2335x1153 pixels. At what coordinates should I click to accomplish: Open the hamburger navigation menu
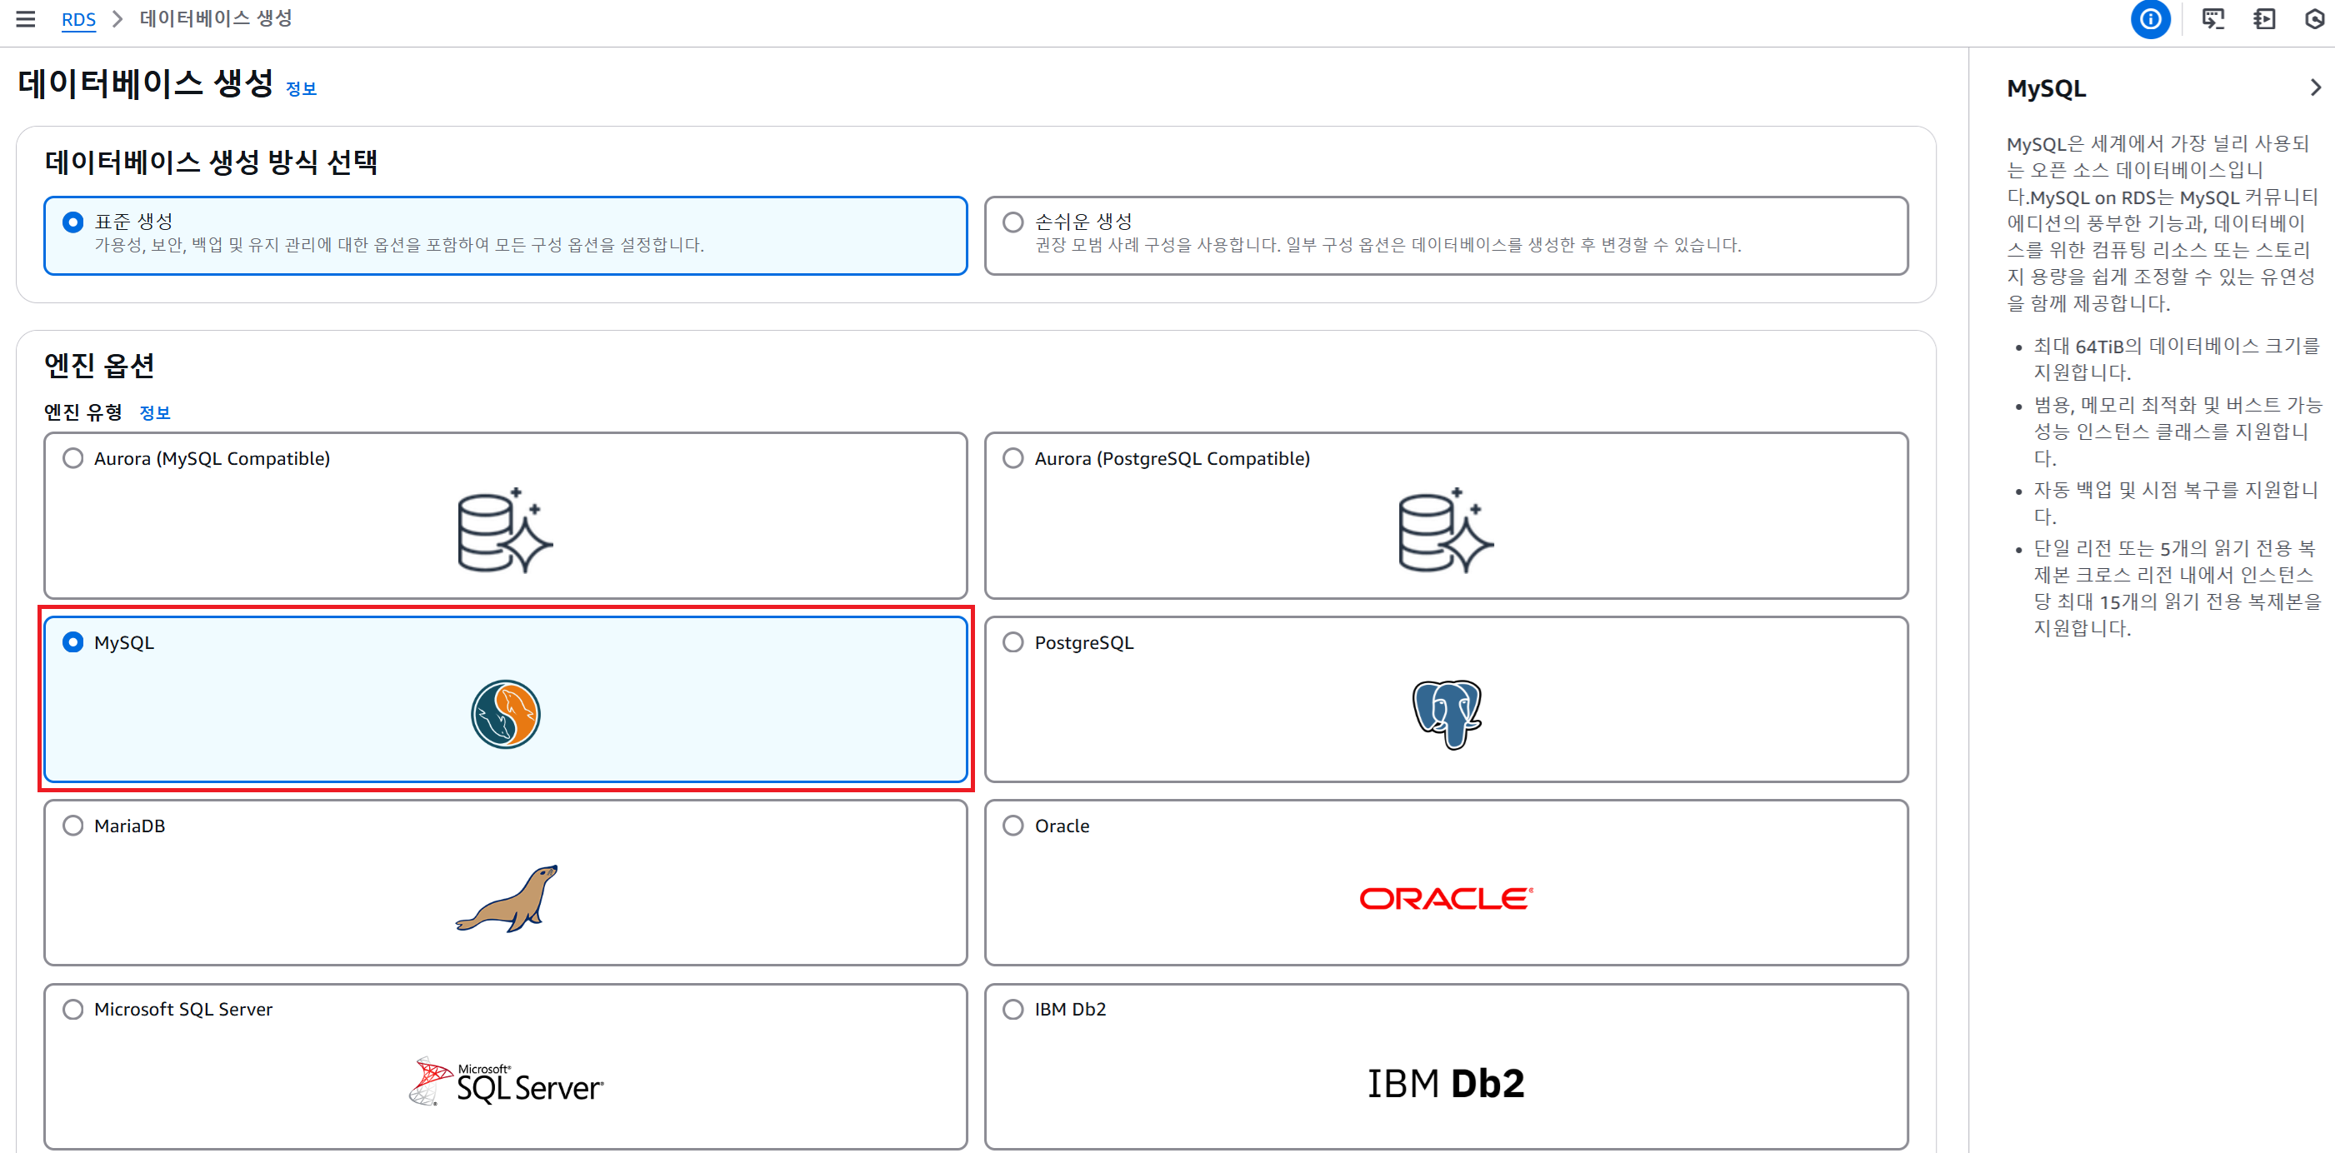[x=25, y=19]
